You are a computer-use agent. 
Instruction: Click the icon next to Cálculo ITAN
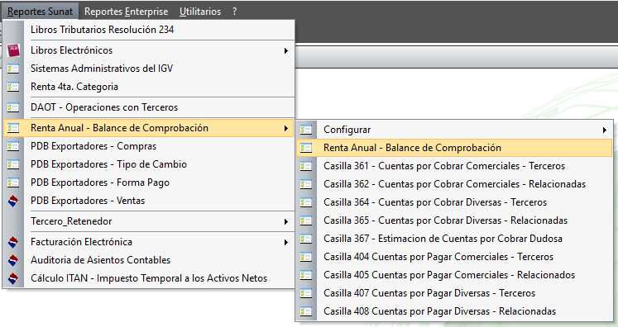(x=13, y=278)
